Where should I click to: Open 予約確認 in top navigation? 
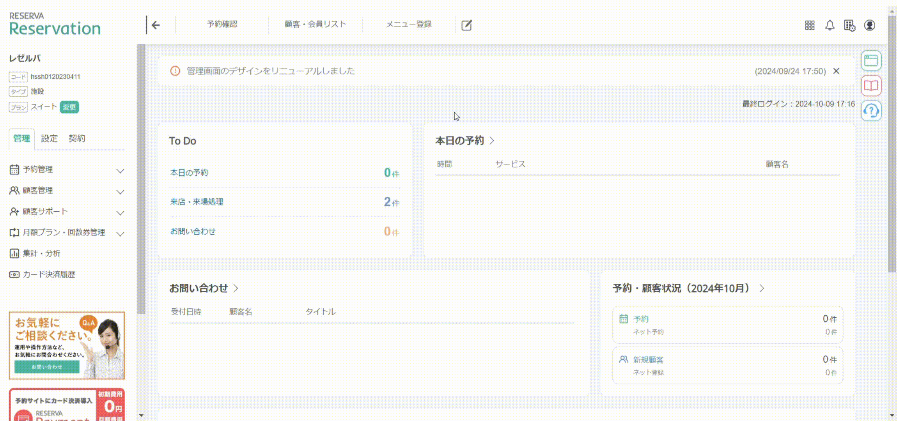click(222, 24)
